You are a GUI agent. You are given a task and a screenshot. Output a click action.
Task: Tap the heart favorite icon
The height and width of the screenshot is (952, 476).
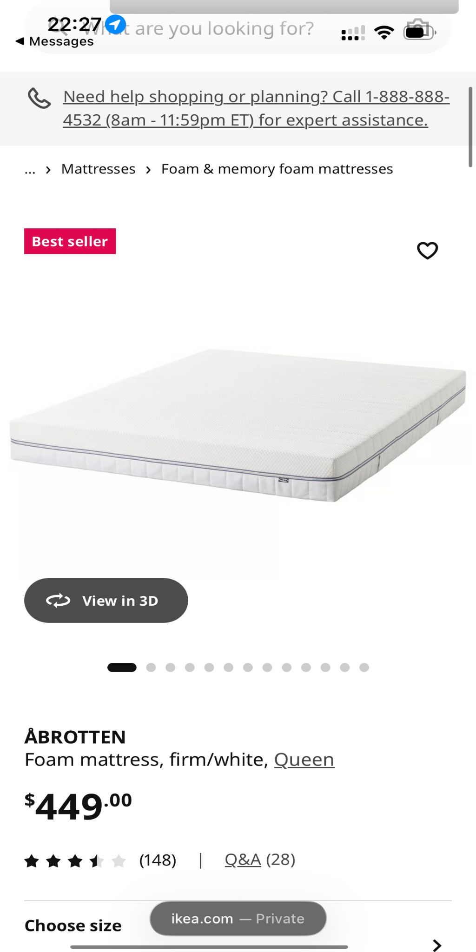coord(427,251)
